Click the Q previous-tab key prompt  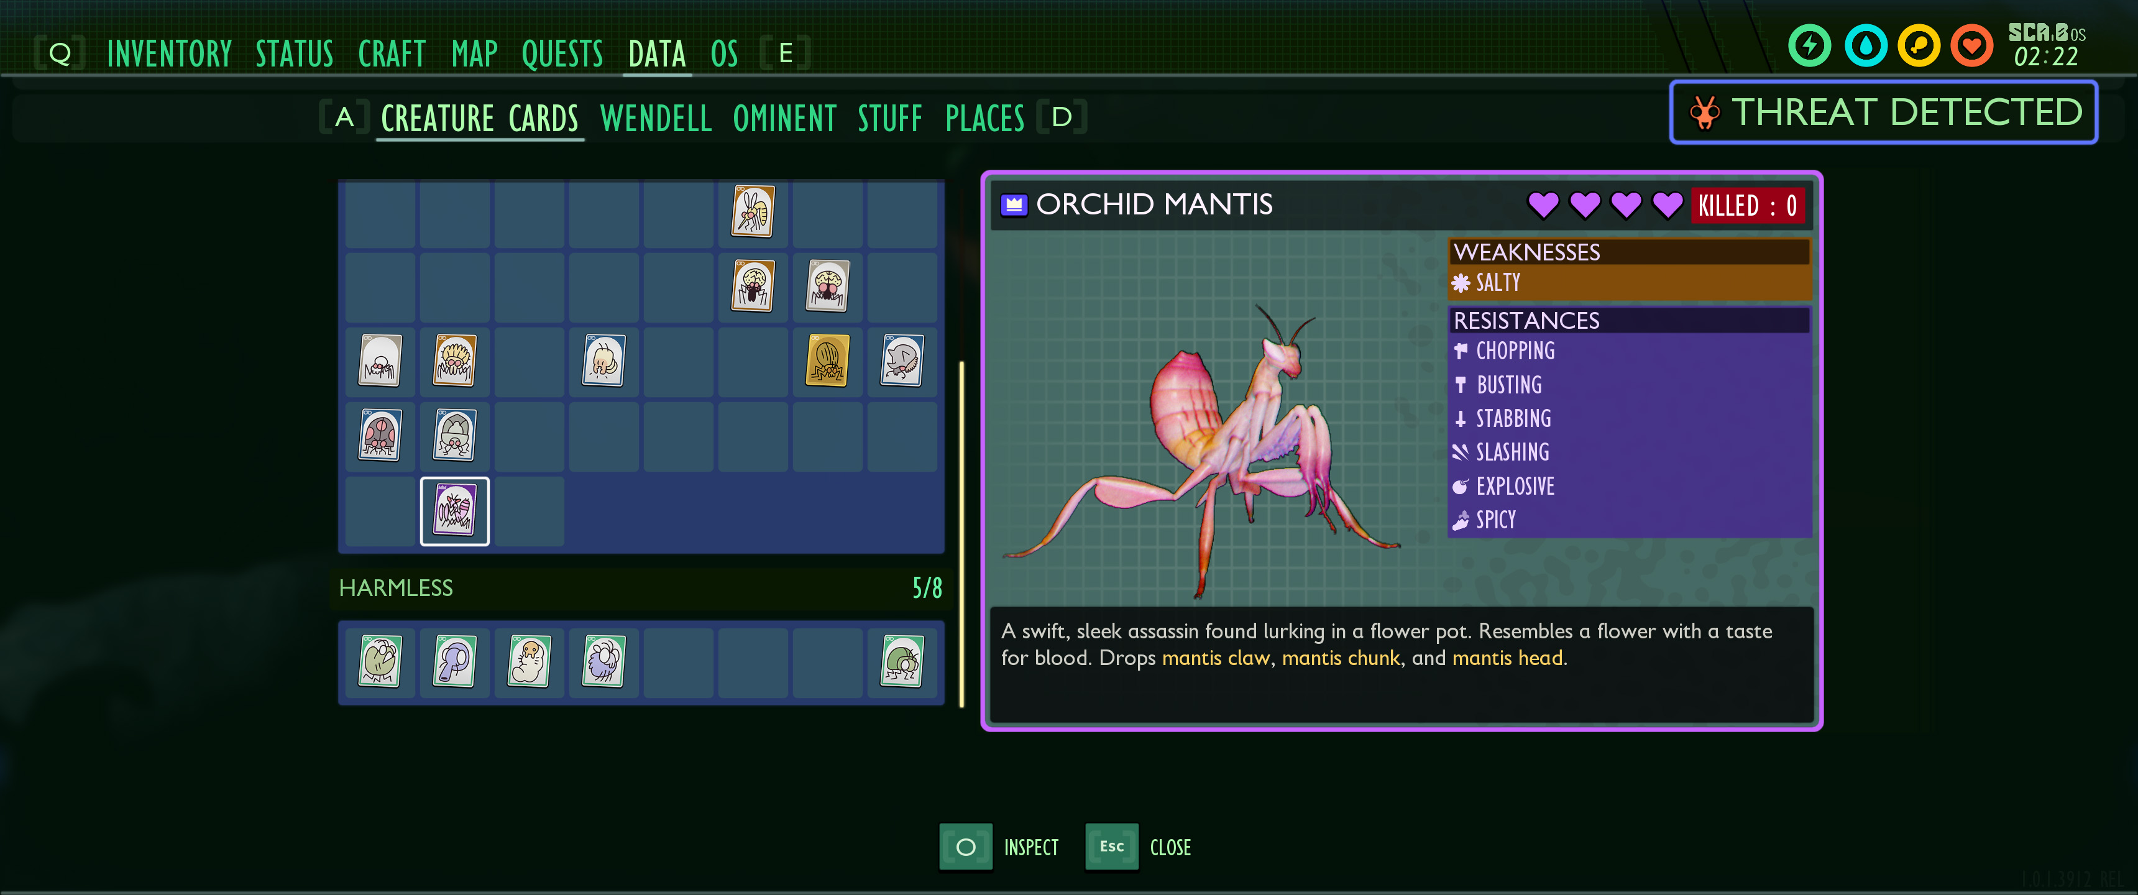click(60, 54)
